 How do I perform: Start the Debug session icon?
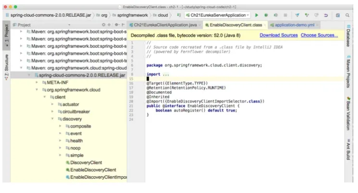pos(266,15)
